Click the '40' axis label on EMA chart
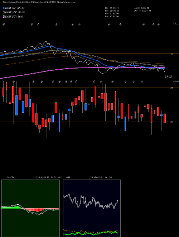Viewport: 179px width, 237px height. coord(171,54)
